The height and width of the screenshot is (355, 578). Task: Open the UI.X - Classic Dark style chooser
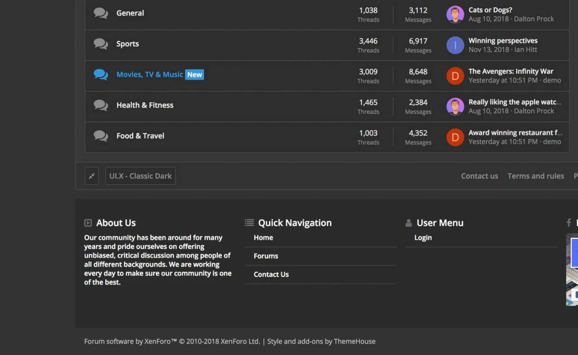pyautogui.click(x=140, y=176)
